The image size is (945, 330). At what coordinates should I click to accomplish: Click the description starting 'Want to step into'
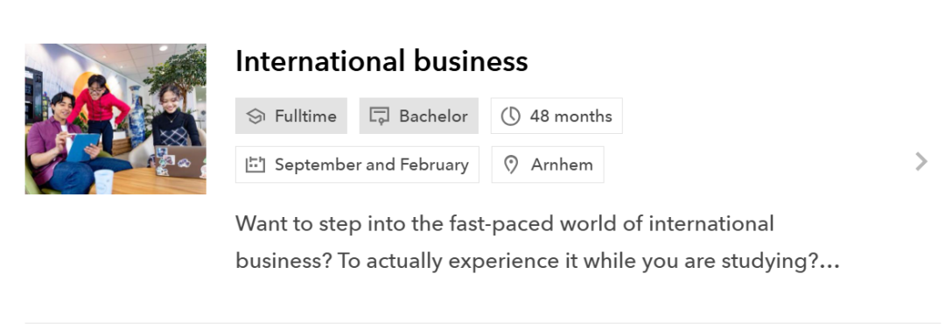click(x=537, y=242)
